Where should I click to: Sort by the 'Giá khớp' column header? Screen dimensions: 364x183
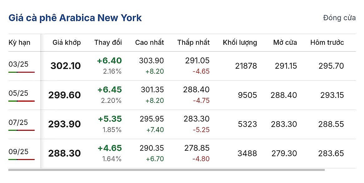tap(66, 43)
